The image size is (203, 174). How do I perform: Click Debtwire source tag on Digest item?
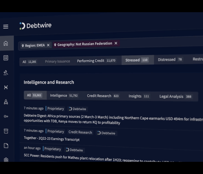tap(77, 109)
